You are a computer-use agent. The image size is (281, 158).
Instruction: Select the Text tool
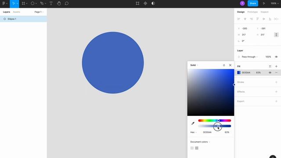[51, 4]
